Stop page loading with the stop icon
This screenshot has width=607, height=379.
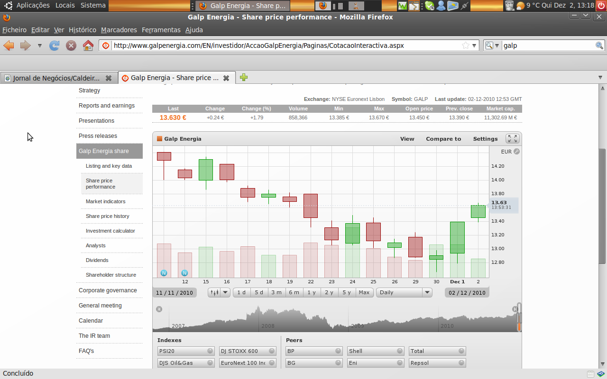[x=71, y=45]
